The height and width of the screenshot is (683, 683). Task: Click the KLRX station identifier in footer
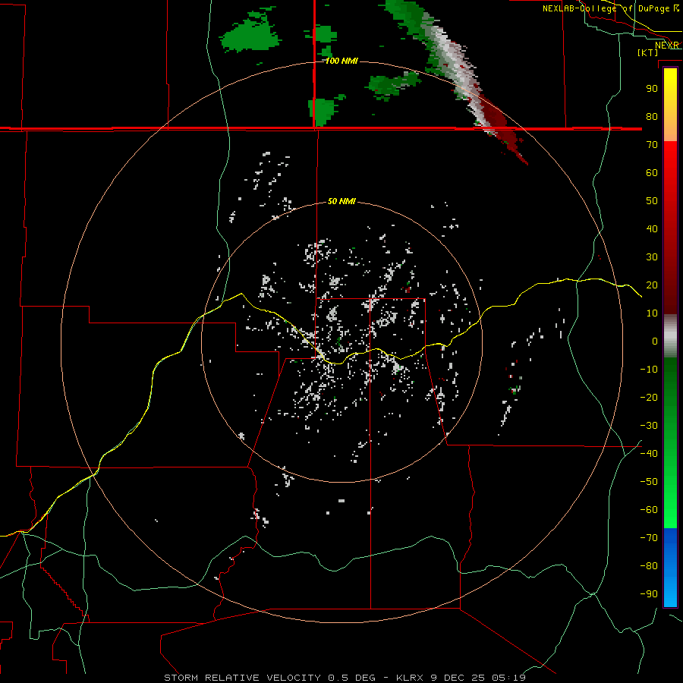tap(411, 678)
